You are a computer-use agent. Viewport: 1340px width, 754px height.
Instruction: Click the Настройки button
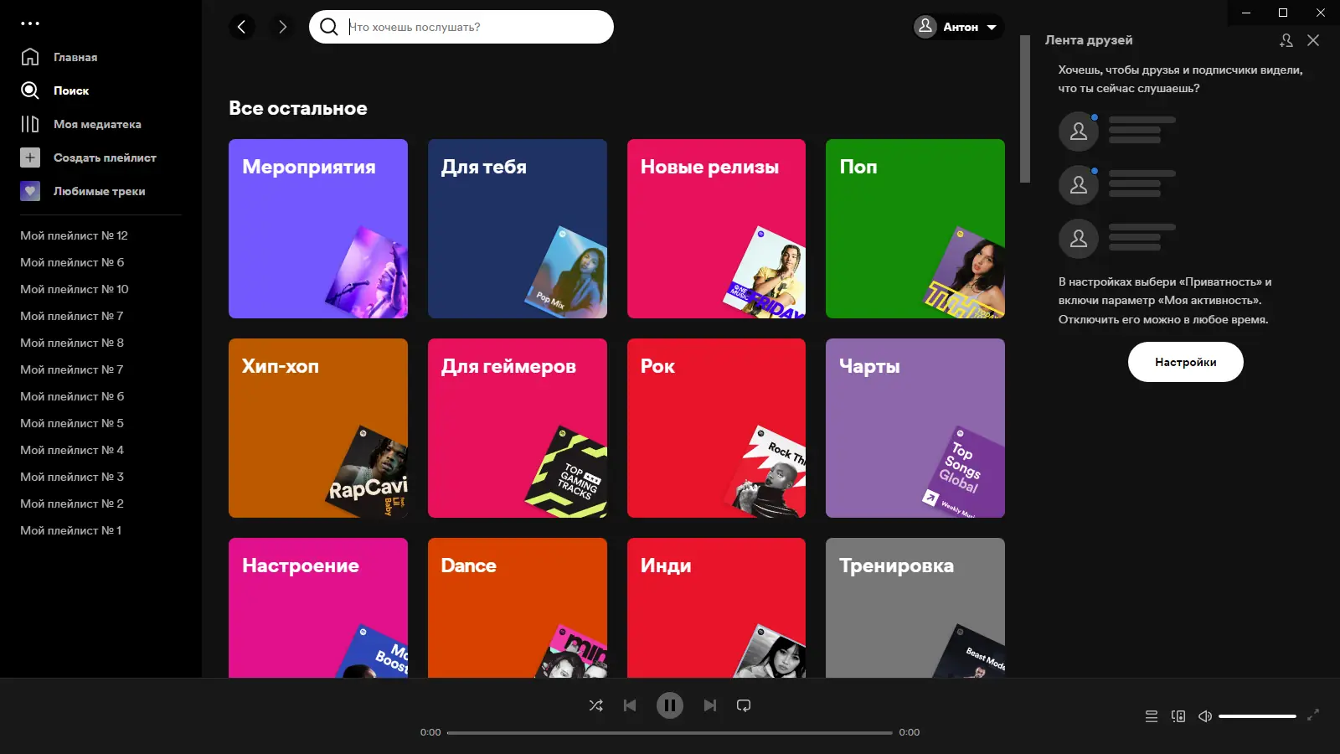tap(1186, 362)
